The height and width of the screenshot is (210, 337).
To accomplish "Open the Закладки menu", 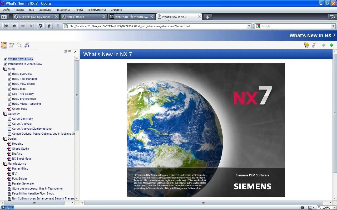I will tap(46, 10).
